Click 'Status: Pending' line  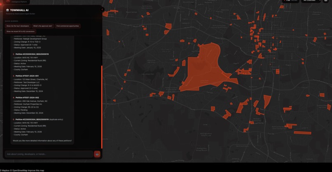click(20, 110)
